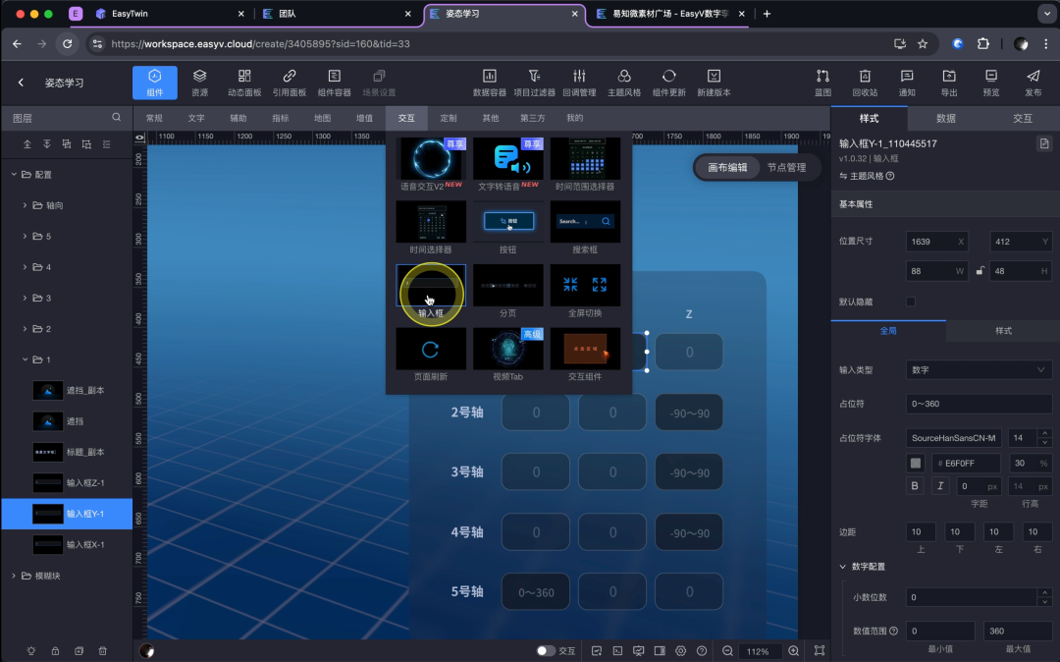Viewport: 1060px width, 662px height.
Task: Click placeholder font color swatch
Action: [916, 464]
